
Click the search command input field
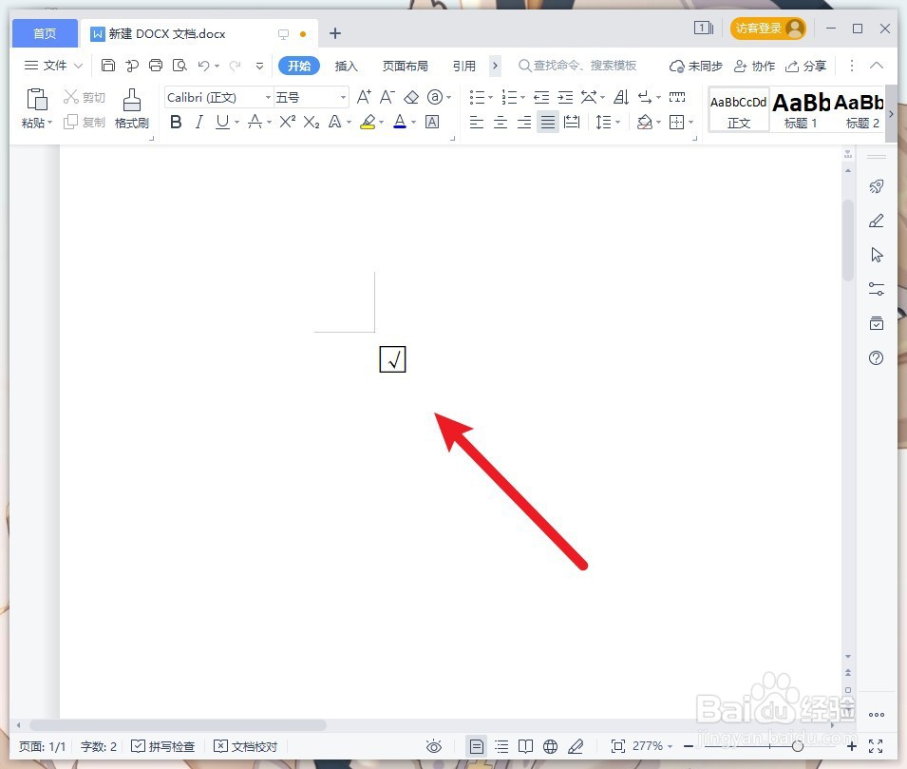[577, 66]
